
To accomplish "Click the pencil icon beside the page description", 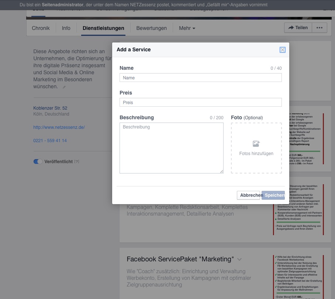I will (64, 87).
